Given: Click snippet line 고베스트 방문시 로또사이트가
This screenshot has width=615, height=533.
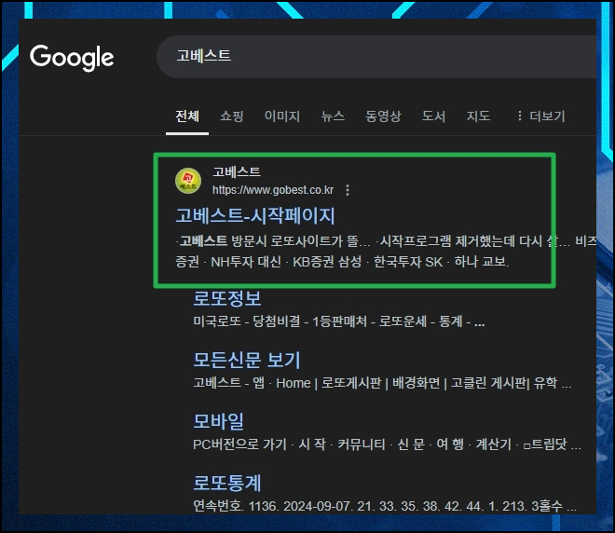Looking at the screenshot, I should [386, 241].
